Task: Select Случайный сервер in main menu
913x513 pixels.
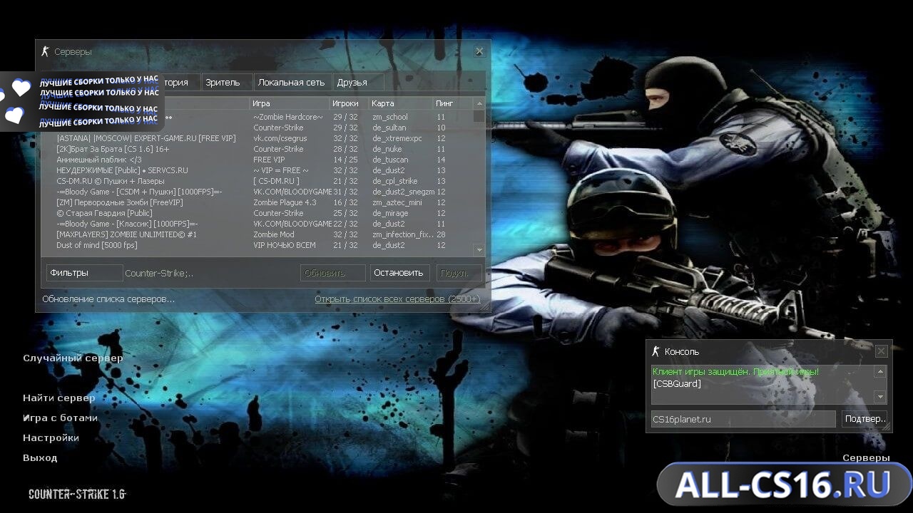Action: pos(73,358)
